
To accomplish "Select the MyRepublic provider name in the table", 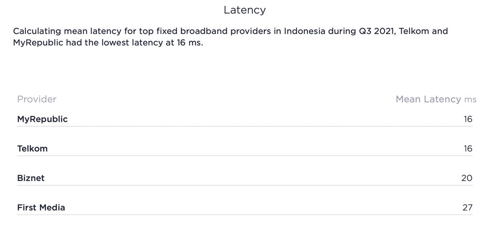I will 43,119.
